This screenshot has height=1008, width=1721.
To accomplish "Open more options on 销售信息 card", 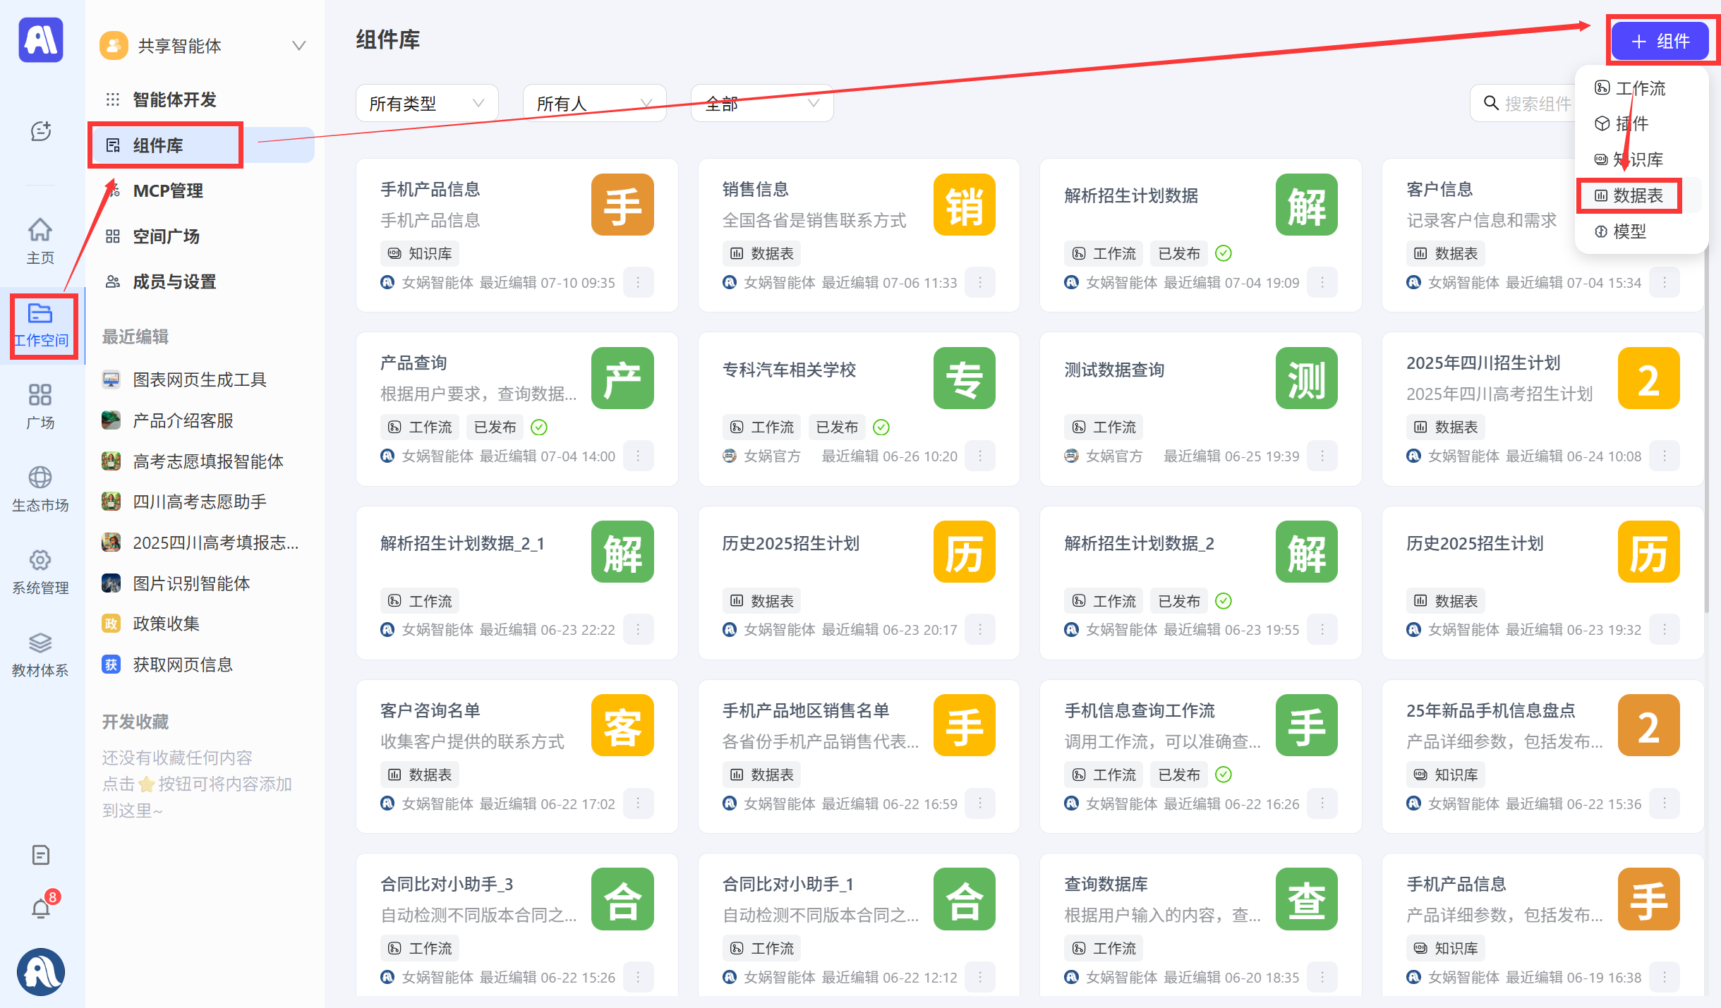I will point(979,282).
